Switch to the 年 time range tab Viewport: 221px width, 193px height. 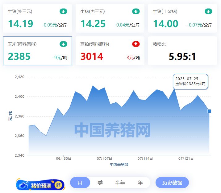140,183
